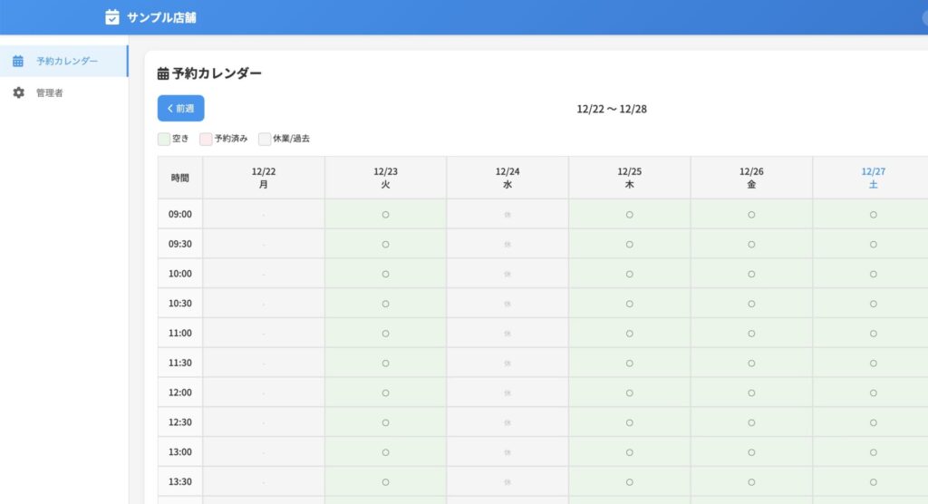Select the open circle slot for 12/25 at 10:00

[629, 274]
